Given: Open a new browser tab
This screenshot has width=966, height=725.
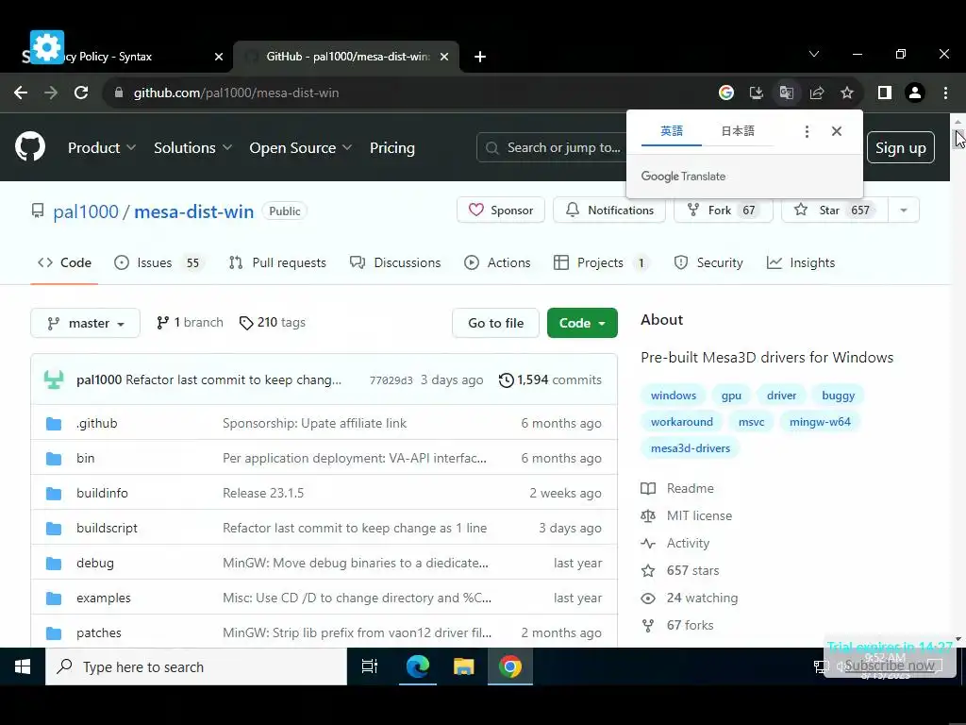Looking at the screenshot, I should point(480,57).
